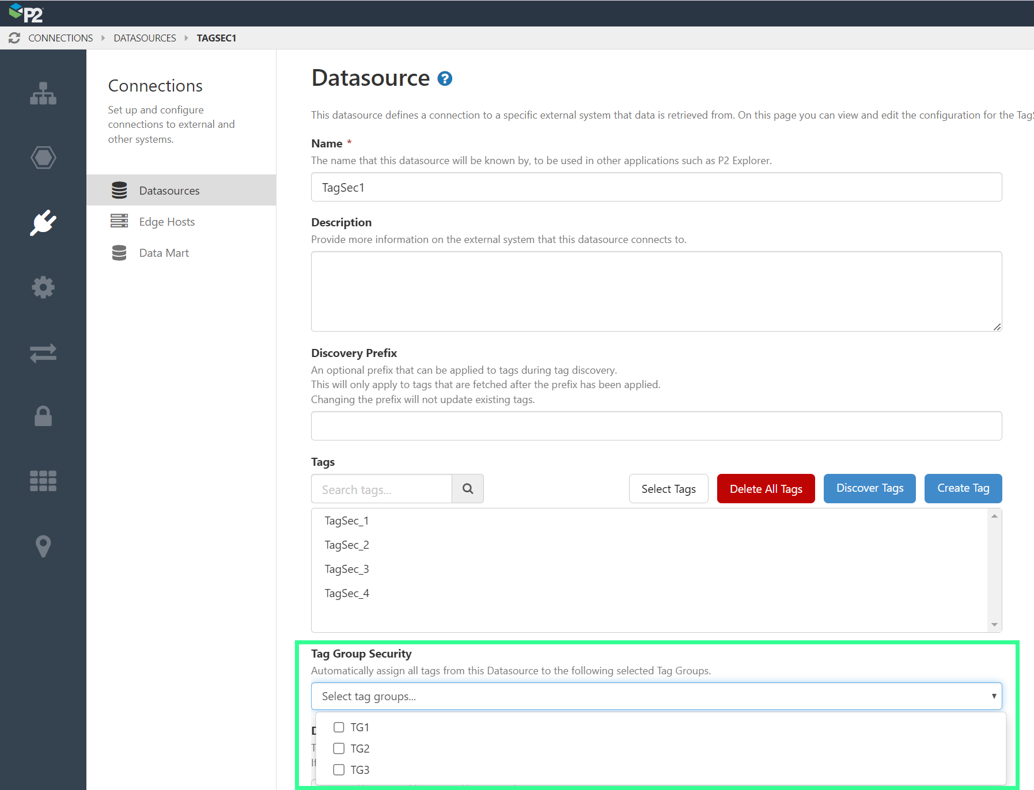The height and width of the screenshot is (790, 1034).
Task: Switch to the Data Mart section
Action: 164,252
